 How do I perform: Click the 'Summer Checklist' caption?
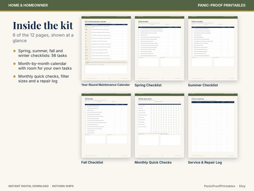pyautogui.click(x=203, y=85)
